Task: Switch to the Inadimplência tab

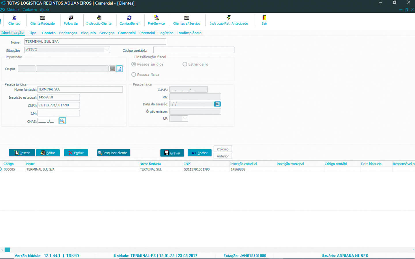Action: point(189,33)
